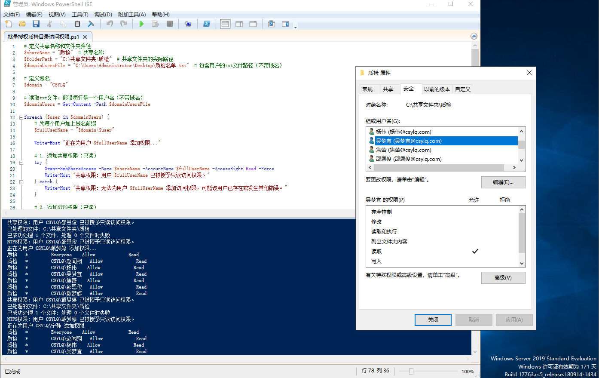The width and height of the screenshot is (599, 378).
Task: Click the zoom slider handle in status bar
Action: coord(411,371)
